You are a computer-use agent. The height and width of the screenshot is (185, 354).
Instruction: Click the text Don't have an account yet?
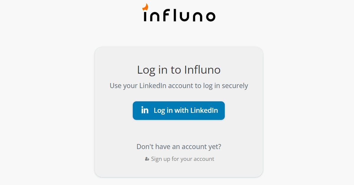(179, 146)
